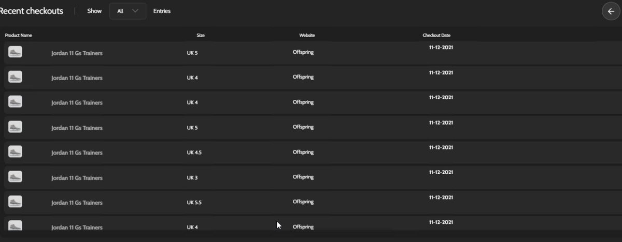Open the shoe thumbnail in the UK 4.5 row
Screen dimensions: 622x242
(15, 152)
